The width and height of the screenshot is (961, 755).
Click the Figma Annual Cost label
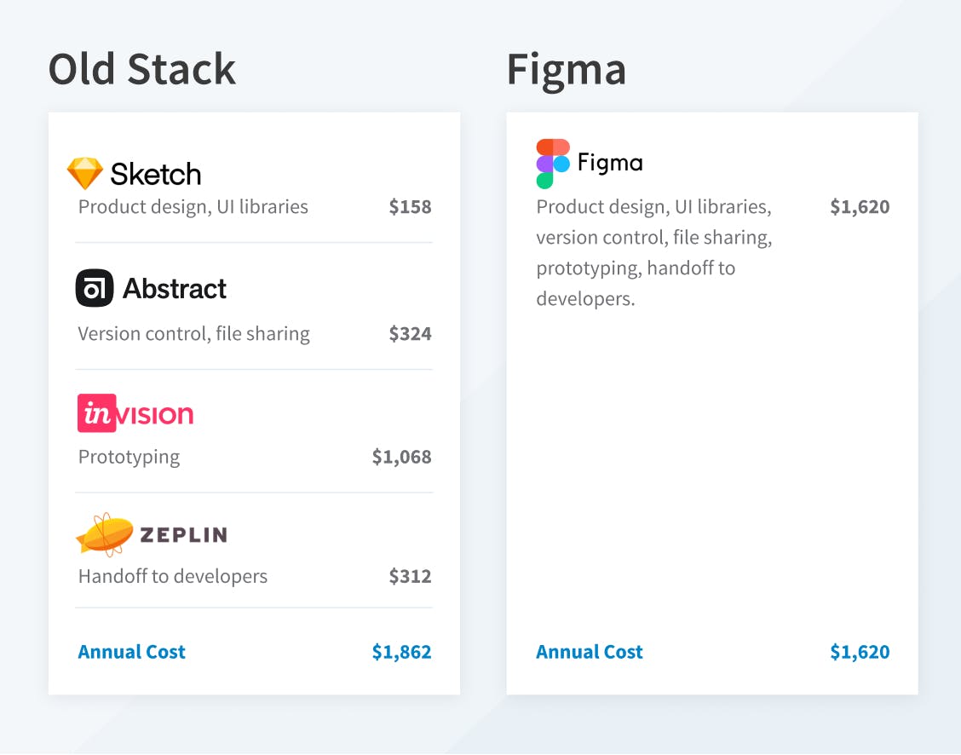590,652
